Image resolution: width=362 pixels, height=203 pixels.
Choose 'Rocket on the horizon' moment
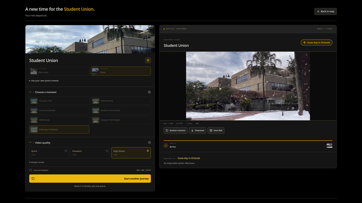pos(121,110)
